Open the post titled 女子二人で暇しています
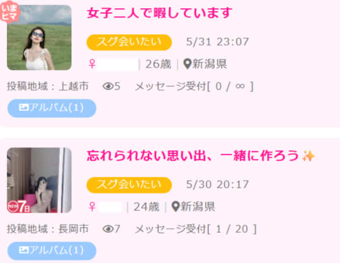This screenshot has height=263, width=340. [x=159, y=13]
